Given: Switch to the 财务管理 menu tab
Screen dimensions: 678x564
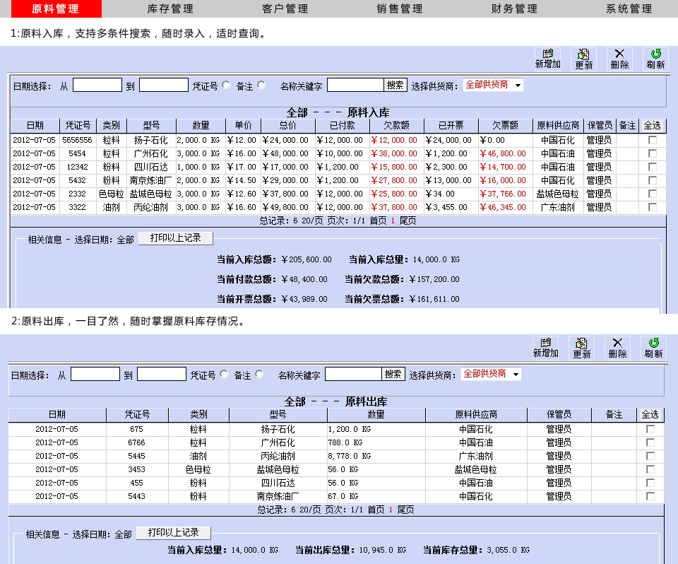Looking at the screenshot, I should [514, 9].
